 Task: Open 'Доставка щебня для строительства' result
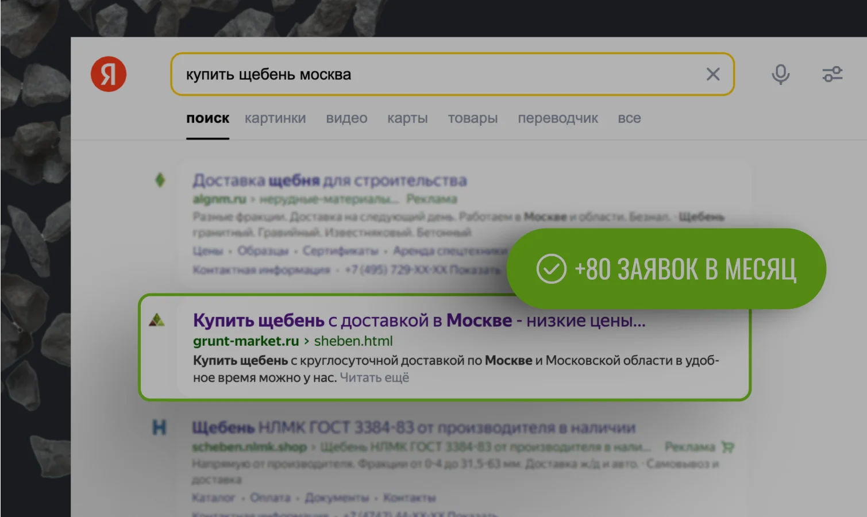[330, 180]
